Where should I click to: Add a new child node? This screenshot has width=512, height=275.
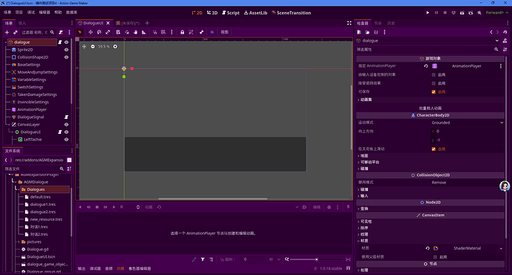(x=7, y=33)
